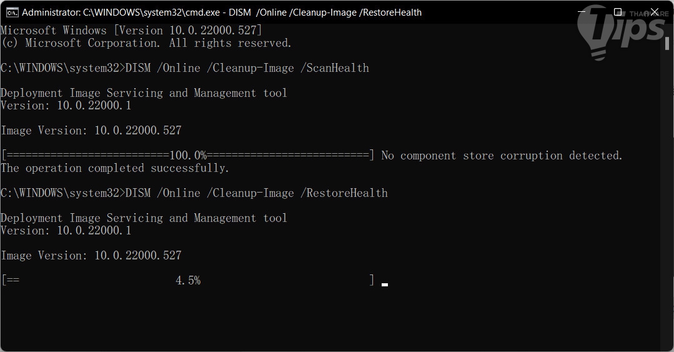674x352 pixels.
Task: Click the cmd.exe icon in title bar
Action: (12, 12)
